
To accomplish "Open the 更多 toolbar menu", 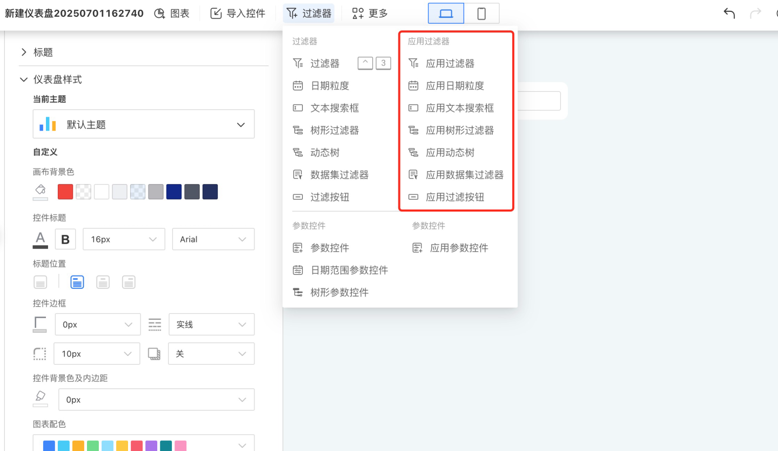I will tap(370, 14).
